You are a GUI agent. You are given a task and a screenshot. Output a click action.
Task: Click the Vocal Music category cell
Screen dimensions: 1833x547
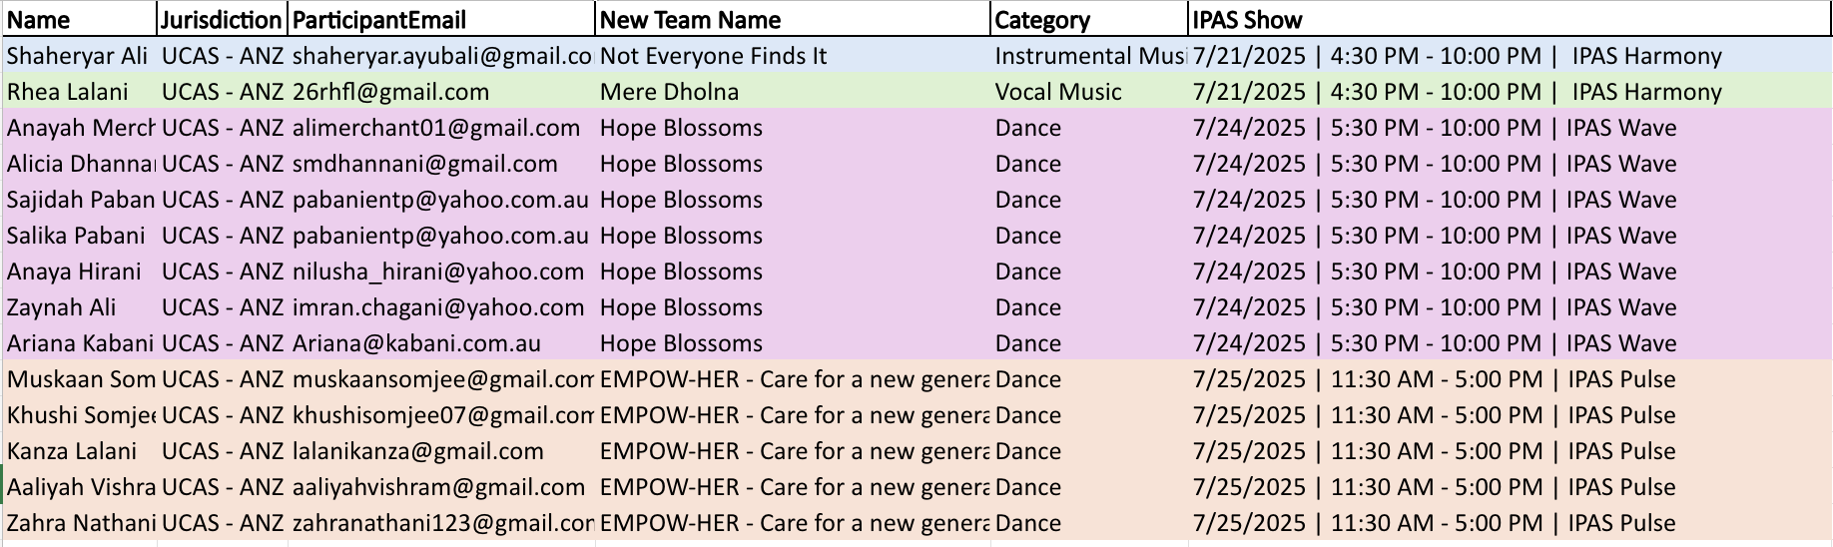click(1058, 92)
